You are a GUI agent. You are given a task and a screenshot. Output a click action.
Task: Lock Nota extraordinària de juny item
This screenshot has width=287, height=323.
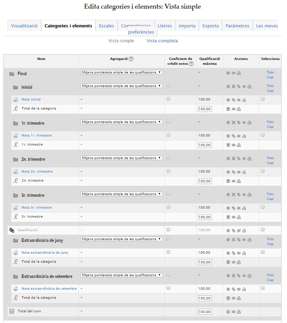coord(244,253)
